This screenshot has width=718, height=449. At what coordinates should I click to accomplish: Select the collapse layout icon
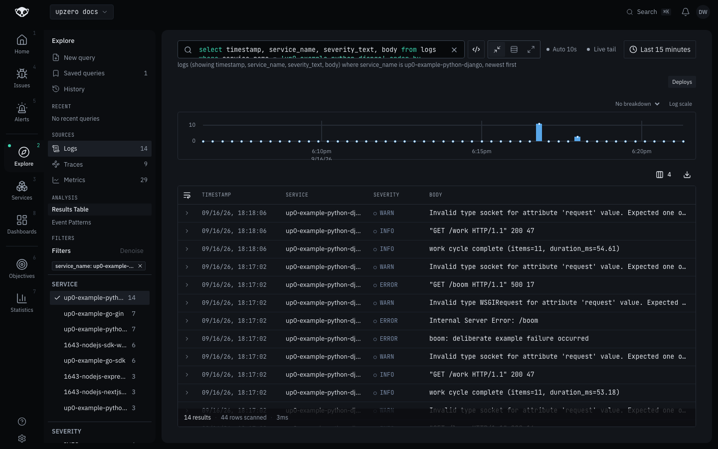(x=497, y=49)
